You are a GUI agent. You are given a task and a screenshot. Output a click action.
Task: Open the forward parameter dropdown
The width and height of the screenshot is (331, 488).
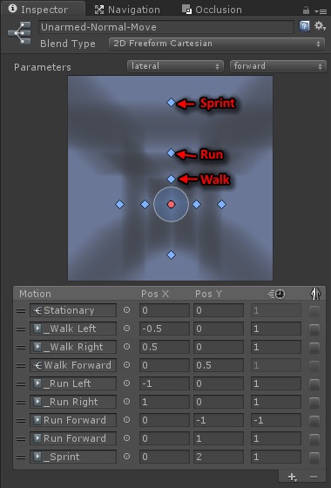click(278, 66)
